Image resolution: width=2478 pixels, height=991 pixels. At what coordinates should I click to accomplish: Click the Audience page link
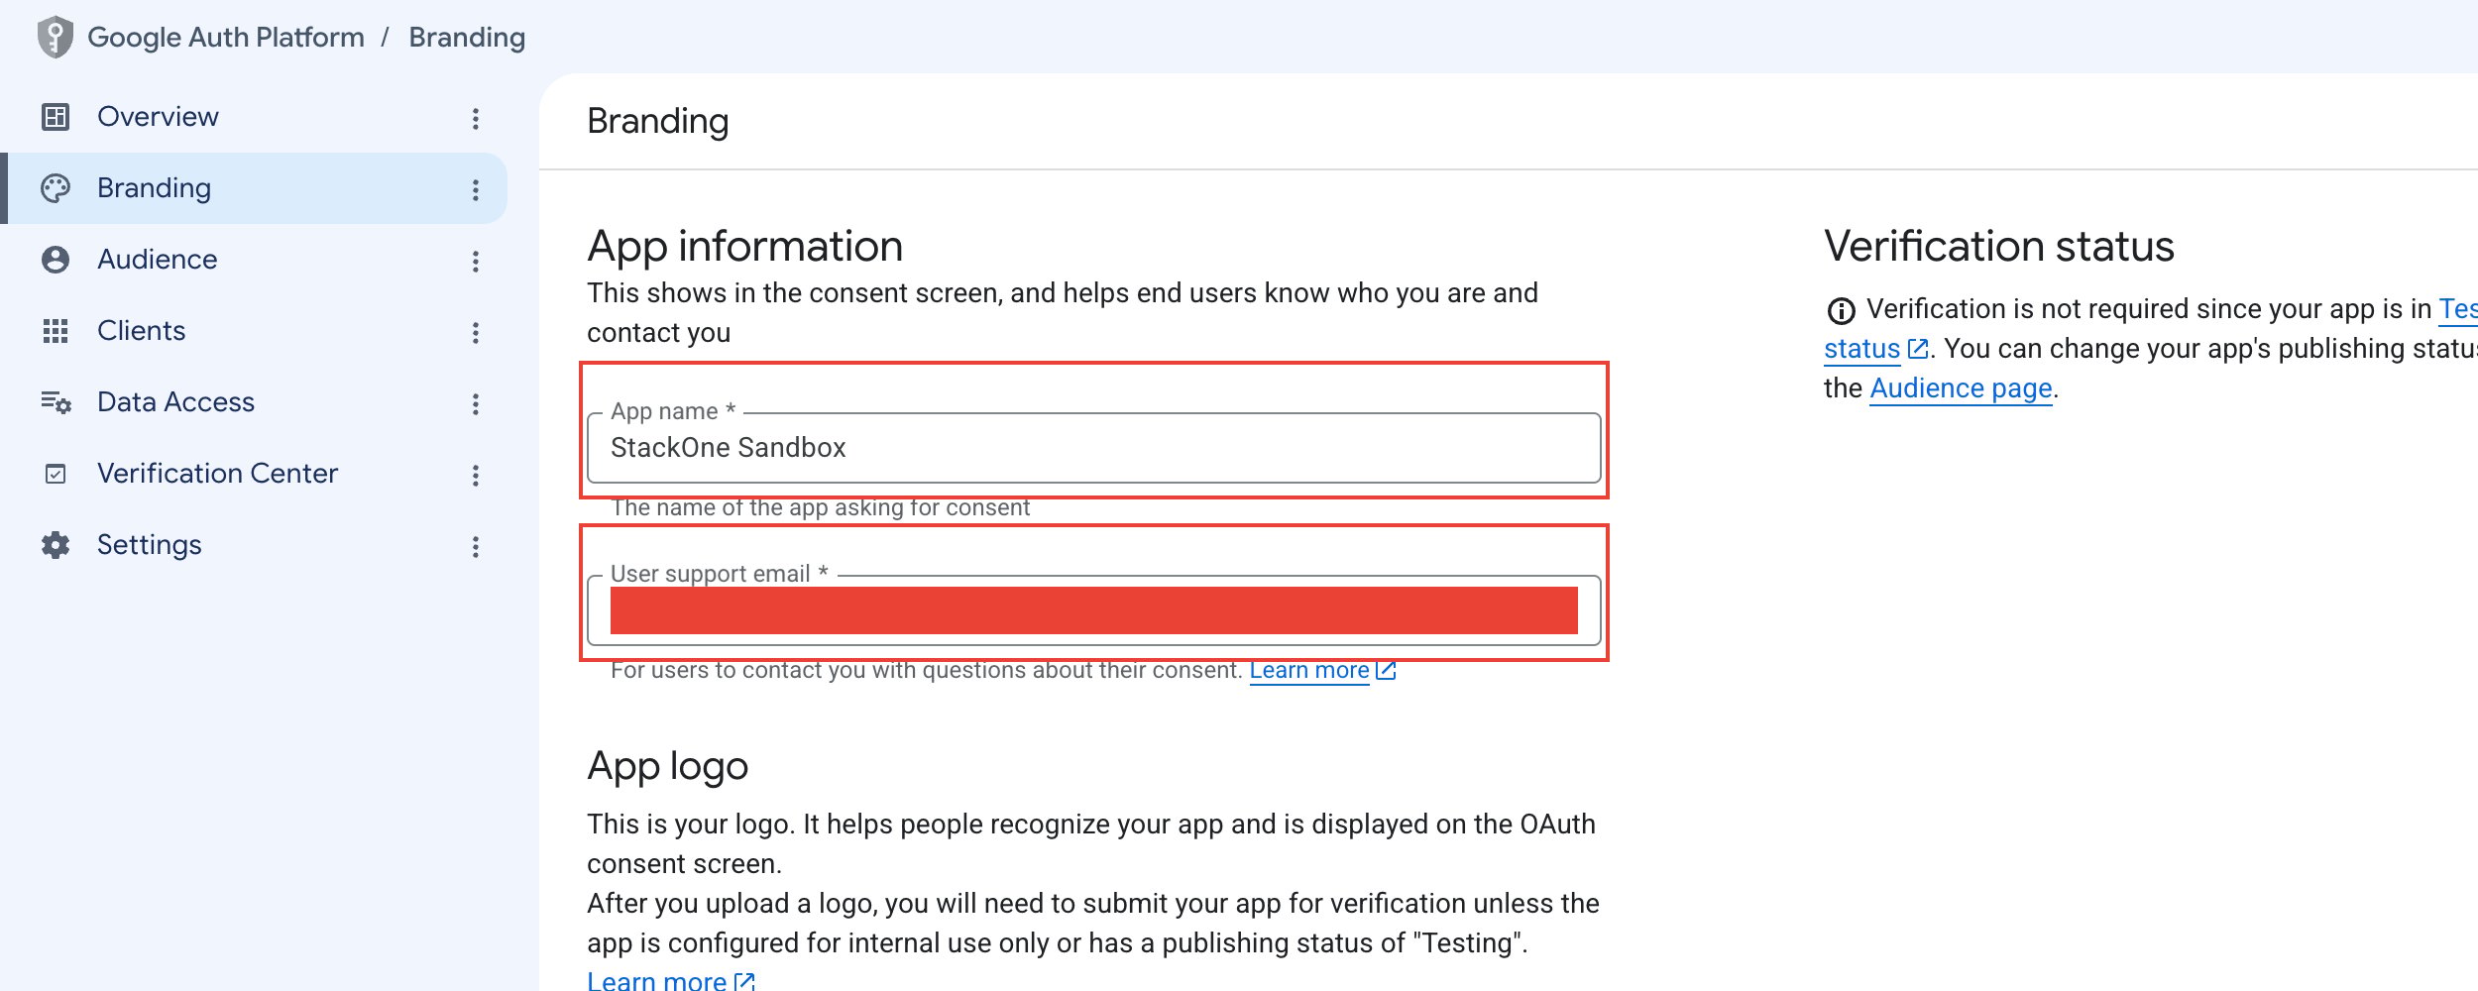(1961, 388)
